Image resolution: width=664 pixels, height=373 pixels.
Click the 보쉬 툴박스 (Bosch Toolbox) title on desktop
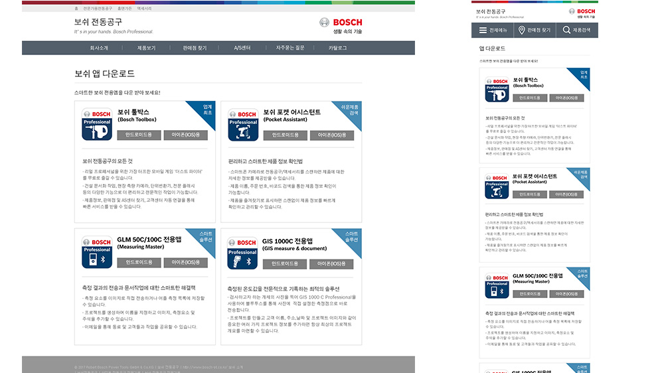tap(137, 115)
